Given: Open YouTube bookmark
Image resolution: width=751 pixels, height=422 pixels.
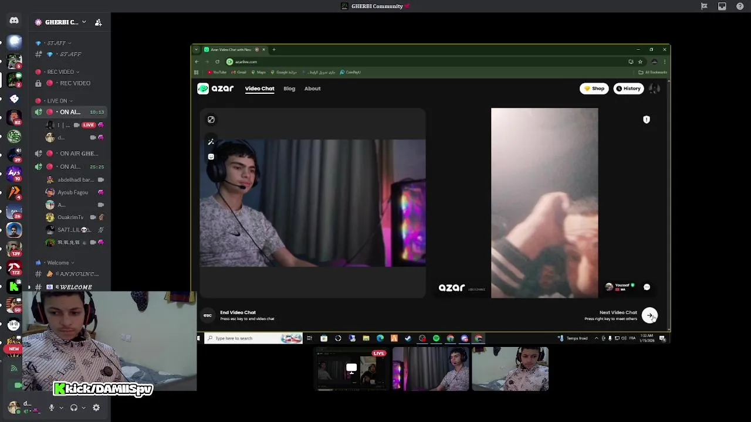Looking at the screenshot, I should pyautogui.click(x=216, y=72).
